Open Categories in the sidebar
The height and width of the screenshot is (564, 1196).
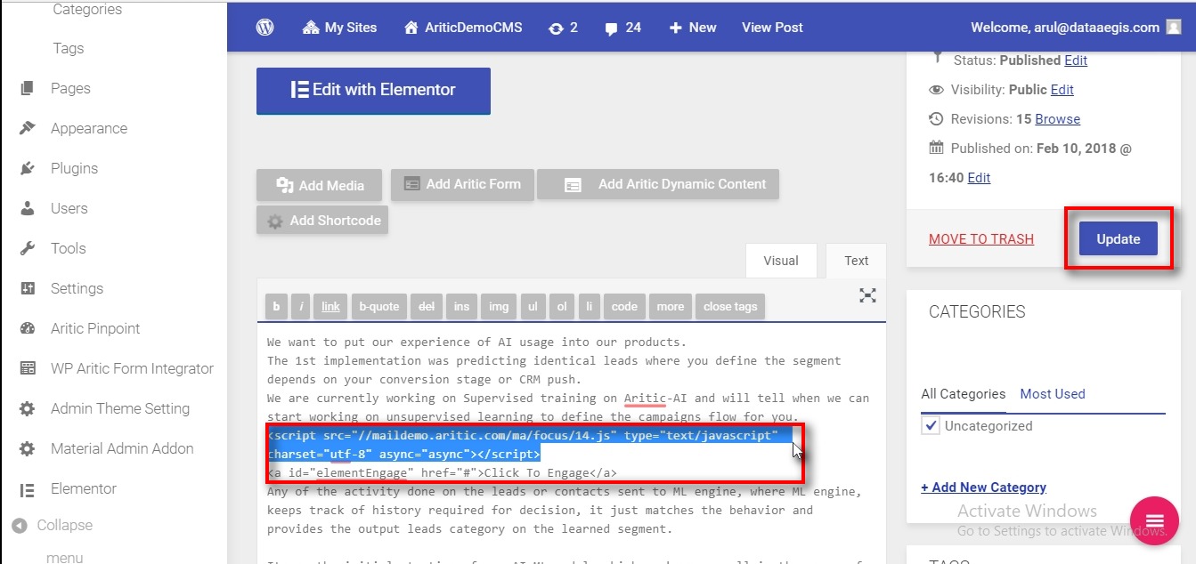87,10
